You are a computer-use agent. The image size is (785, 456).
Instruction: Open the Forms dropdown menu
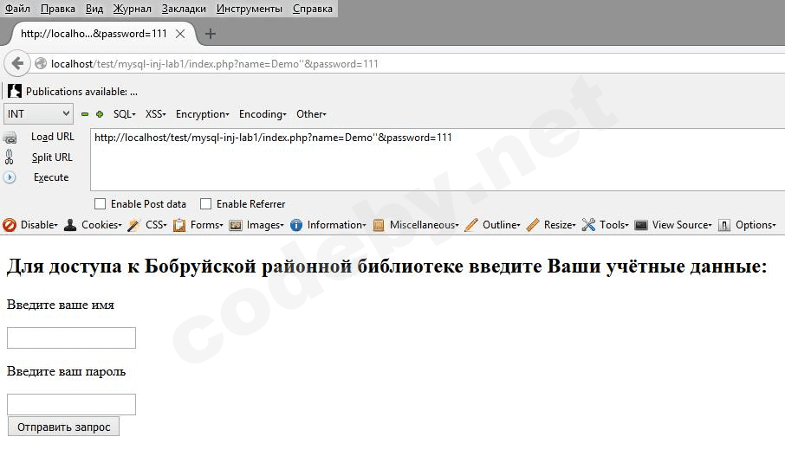pyautogui.click(x=207, y=225)
